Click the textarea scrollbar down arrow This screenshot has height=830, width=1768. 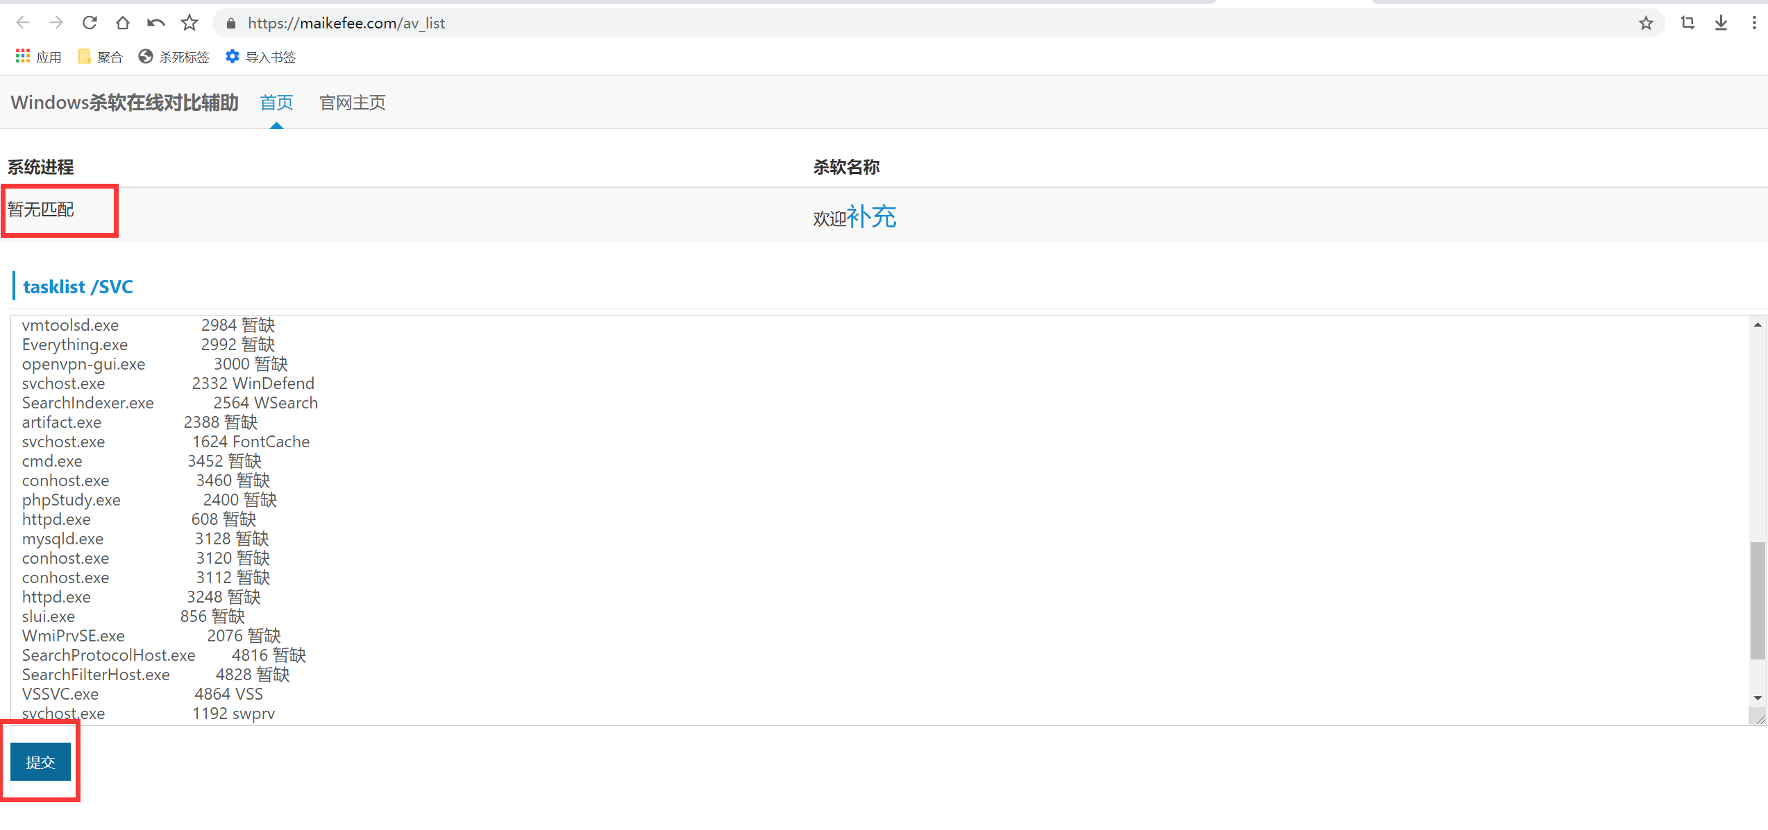[x=1758, y=698]
